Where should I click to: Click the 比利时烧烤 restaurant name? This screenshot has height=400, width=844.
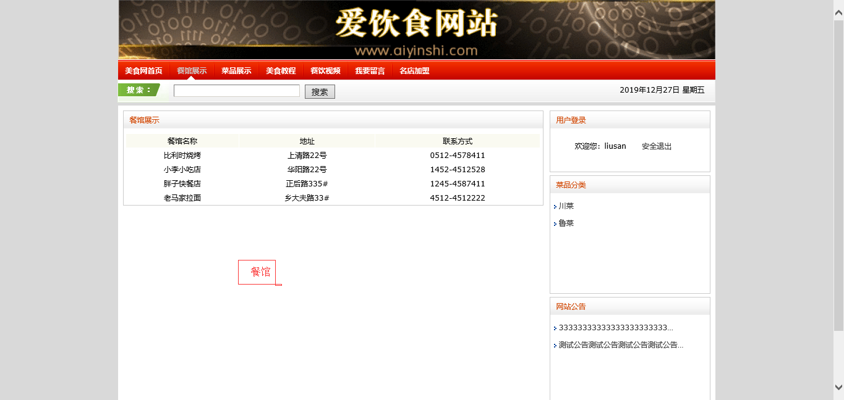[182, 156]
